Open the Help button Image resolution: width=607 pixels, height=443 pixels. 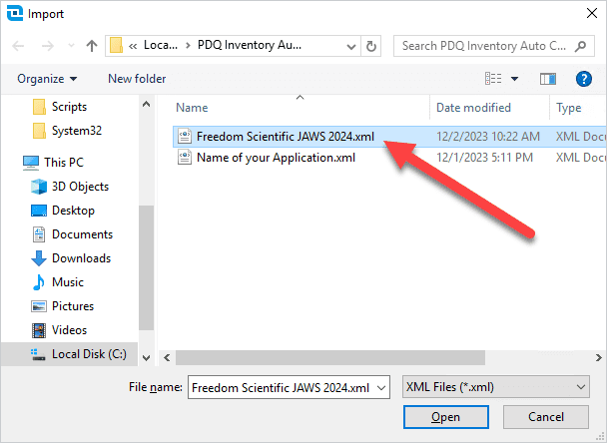[x=583, y=79]
